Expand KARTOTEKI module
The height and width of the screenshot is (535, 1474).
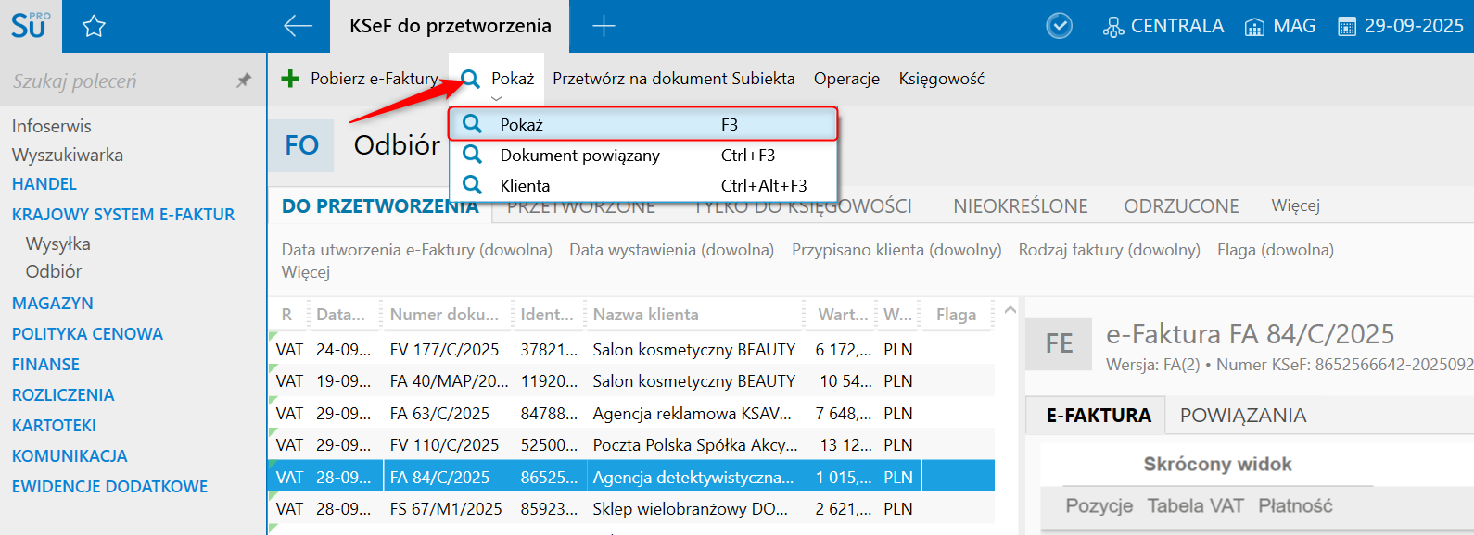pos(54,426)
